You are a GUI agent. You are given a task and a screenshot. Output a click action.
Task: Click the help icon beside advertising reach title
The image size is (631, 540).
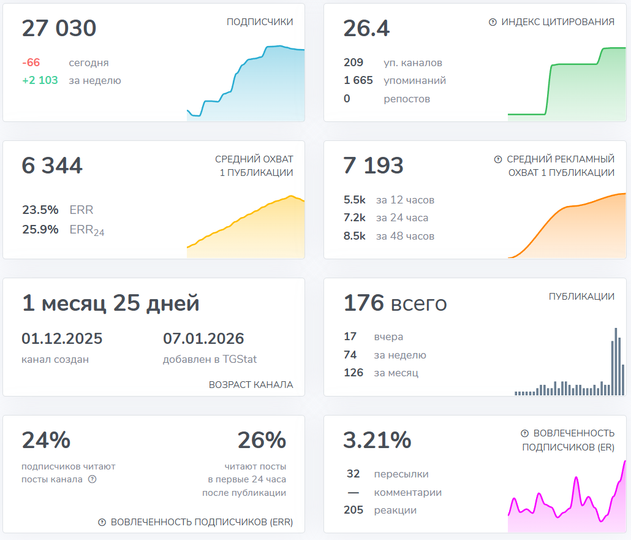tap(497, 158)
